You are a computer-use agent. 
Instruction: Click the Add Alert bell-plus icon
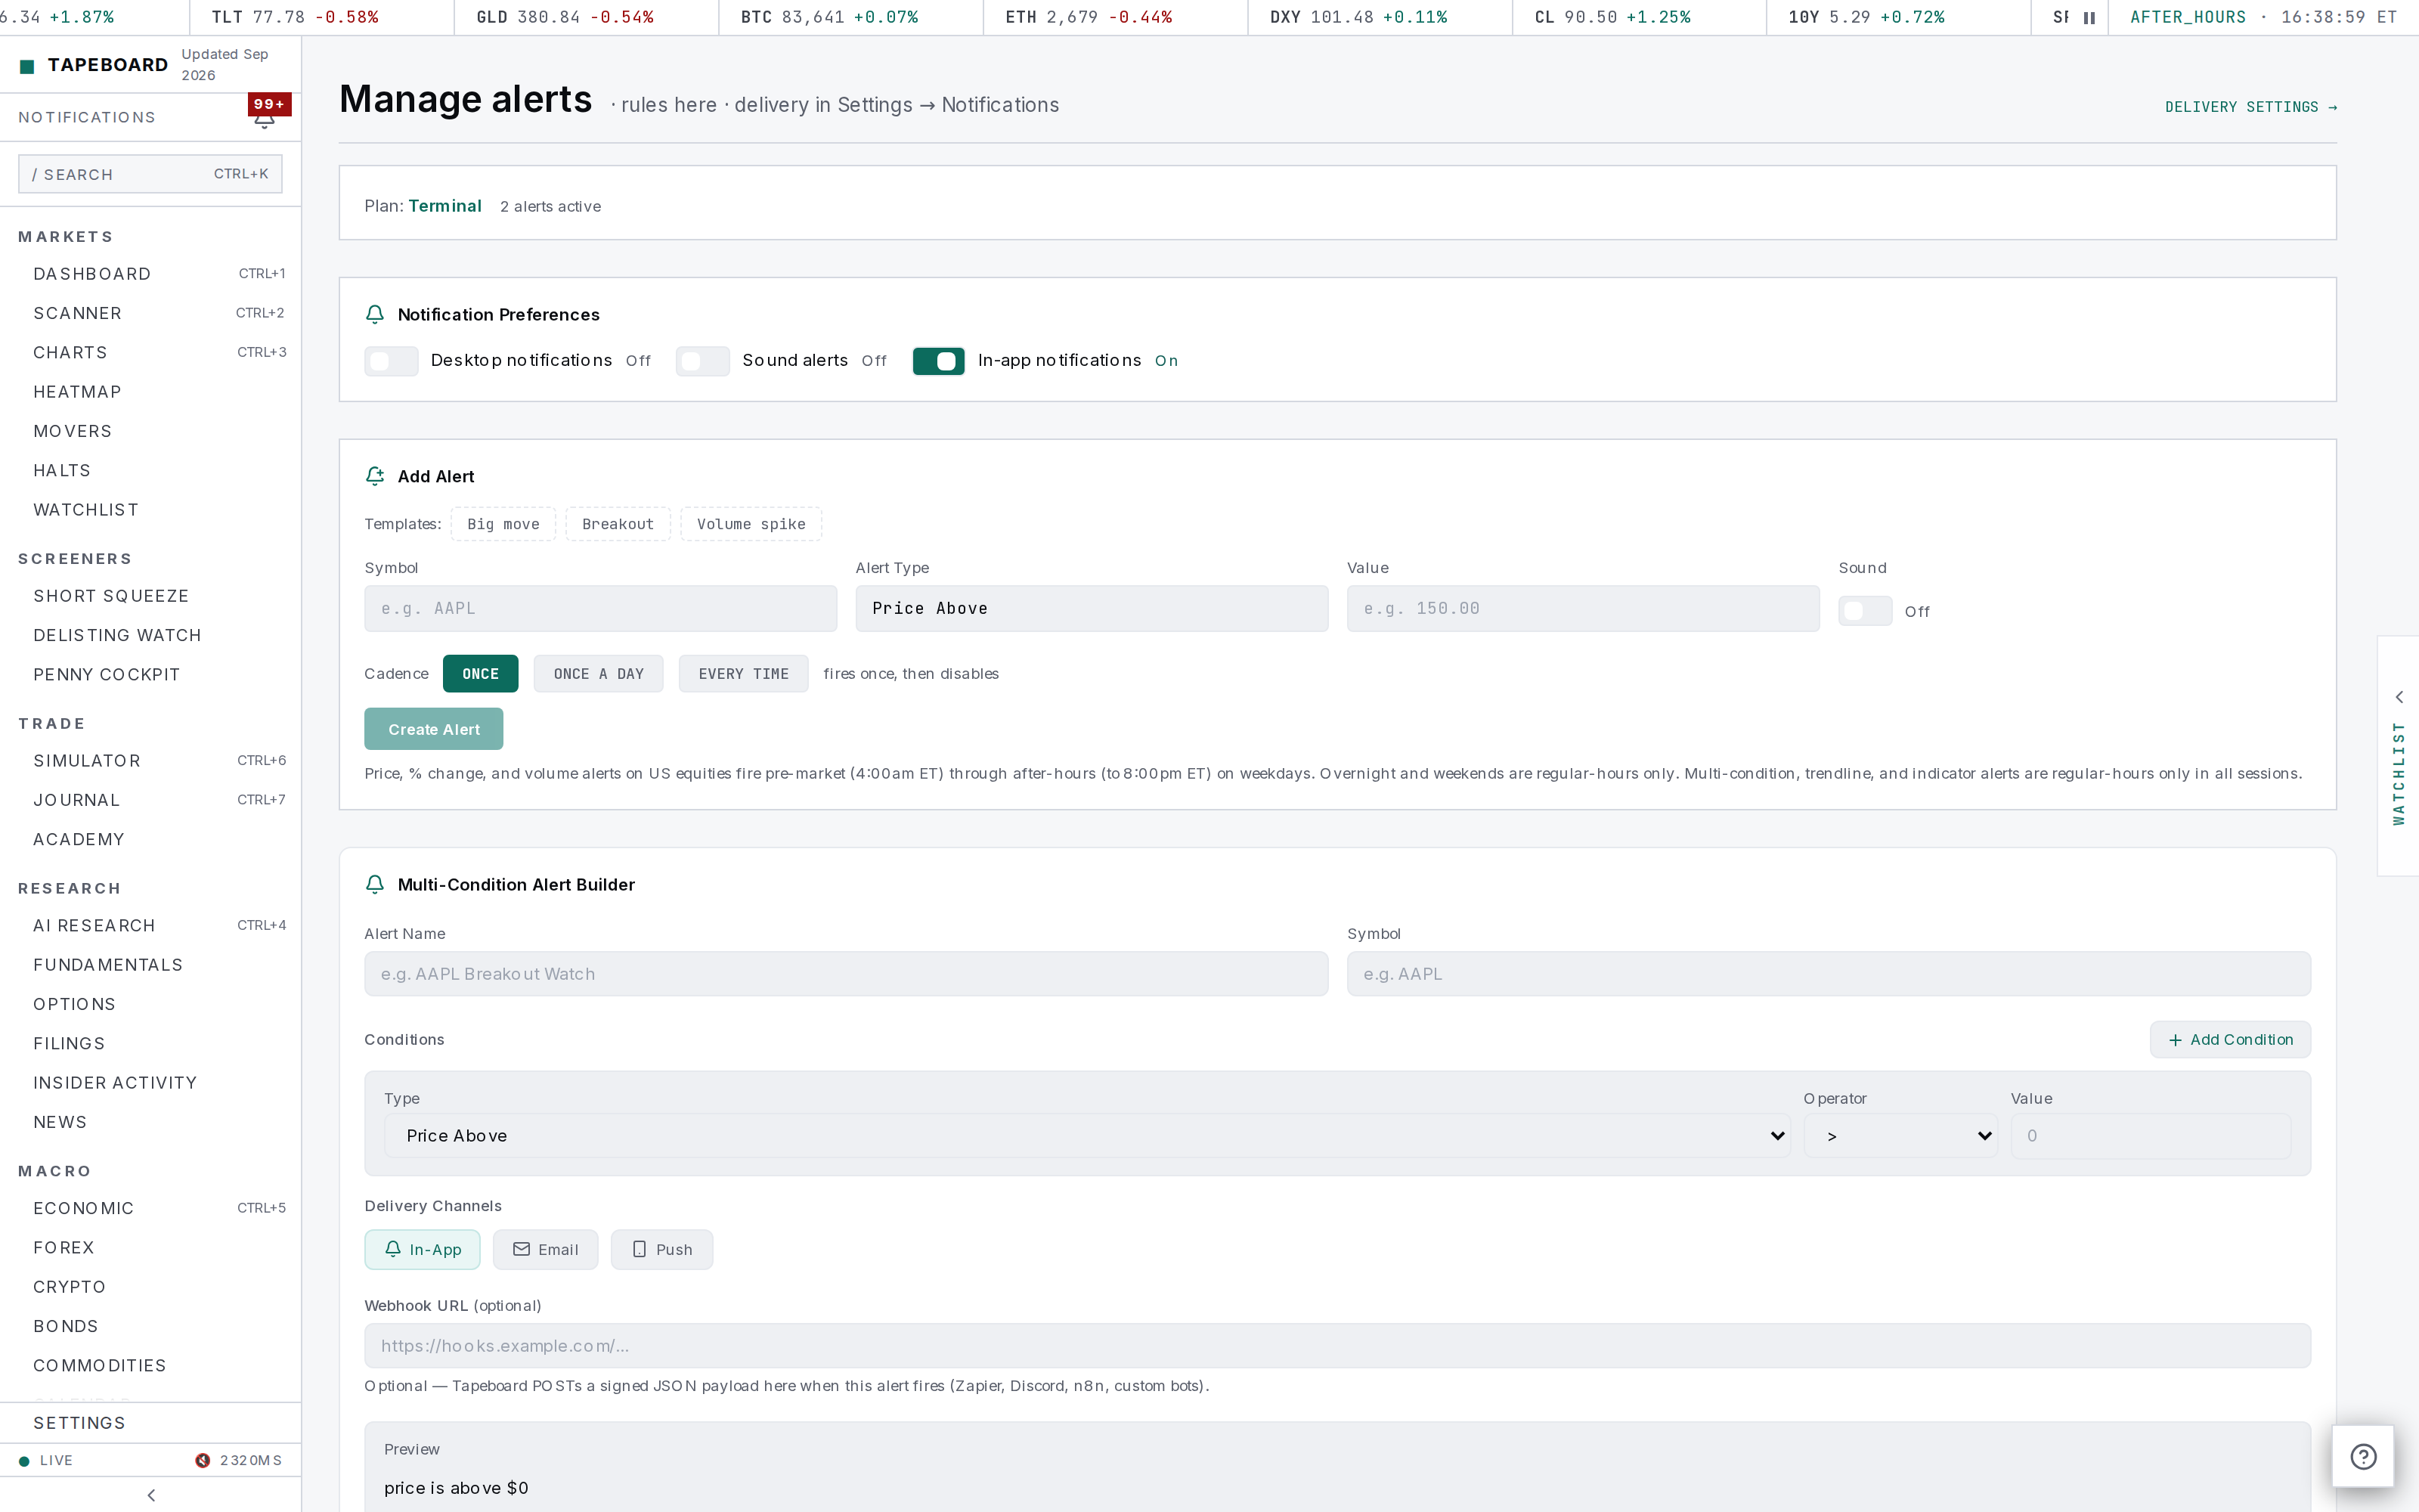(375, 476)
